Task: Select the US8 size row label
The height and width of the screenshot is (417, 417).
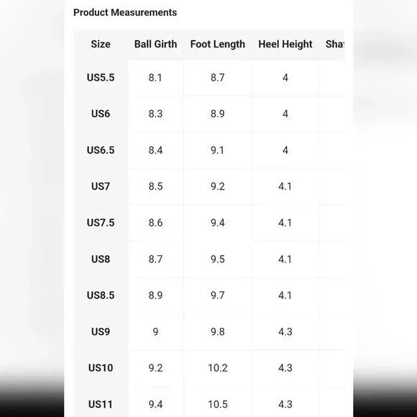Action: point(101,259)
